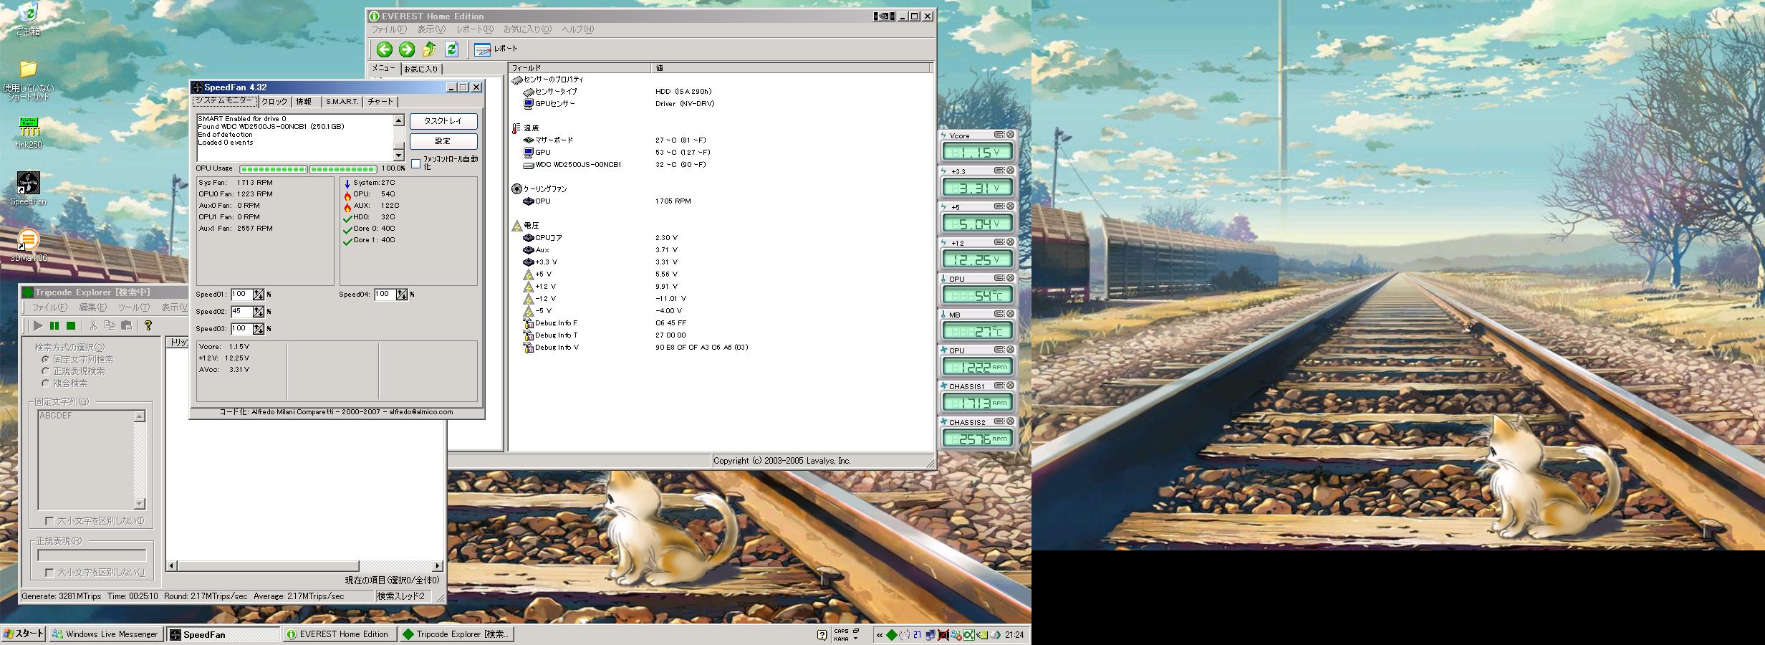Switch to SpeedFan S.M.A.R.T. tab
1765x645 pixels.
[x=342, y=102]
